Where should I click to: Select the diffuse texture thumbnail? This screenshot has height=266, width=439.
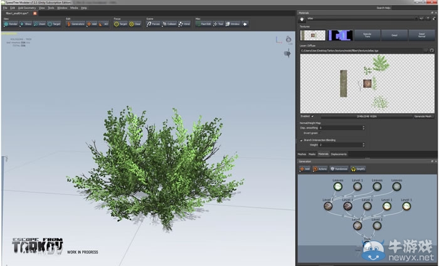[x=313, y=35]
